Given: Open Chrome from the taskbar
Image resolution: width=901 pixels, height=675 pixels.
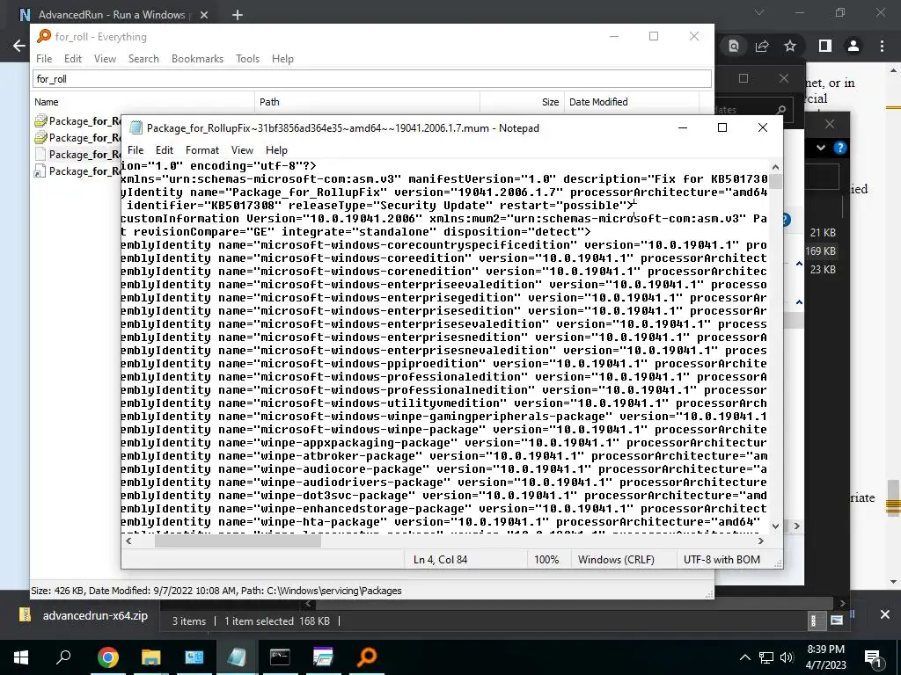Looking at the screenshot, I should (107, 657).
